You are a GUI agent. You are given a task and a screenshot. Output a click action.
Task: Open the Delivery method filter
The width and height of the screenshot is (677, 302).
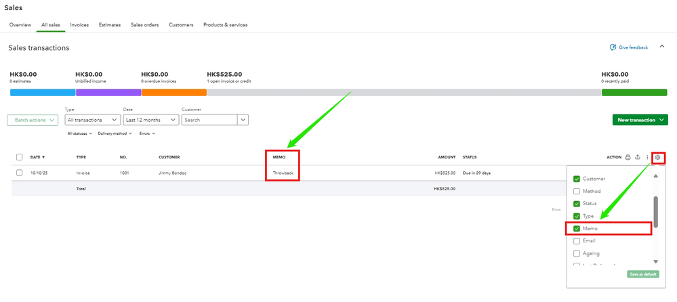(x=115, y=134)
